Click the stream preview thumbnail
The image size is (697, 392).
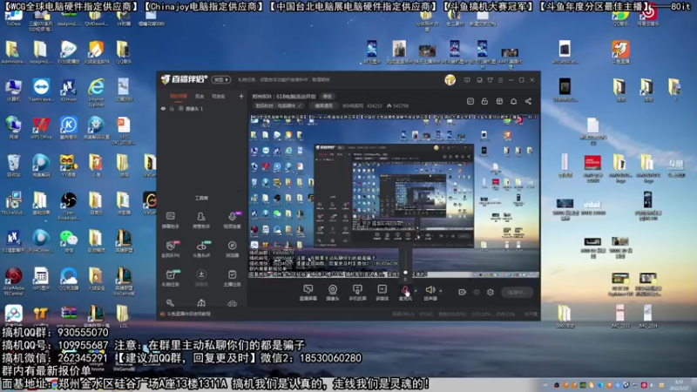(x=394, y=197)
